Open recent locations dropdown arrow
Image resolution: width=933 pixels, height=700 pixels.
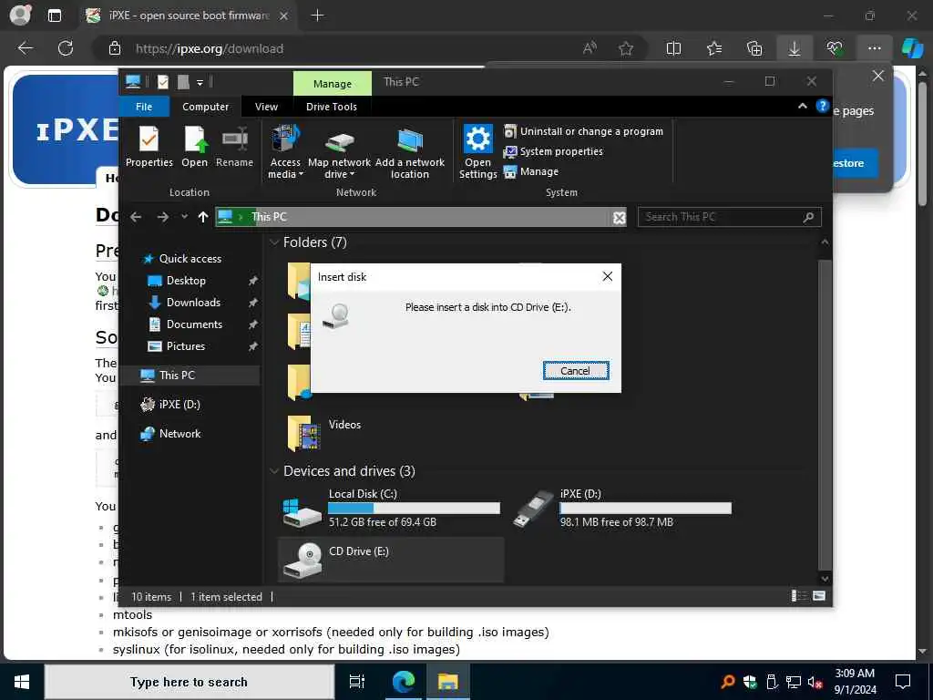point(184,217)
